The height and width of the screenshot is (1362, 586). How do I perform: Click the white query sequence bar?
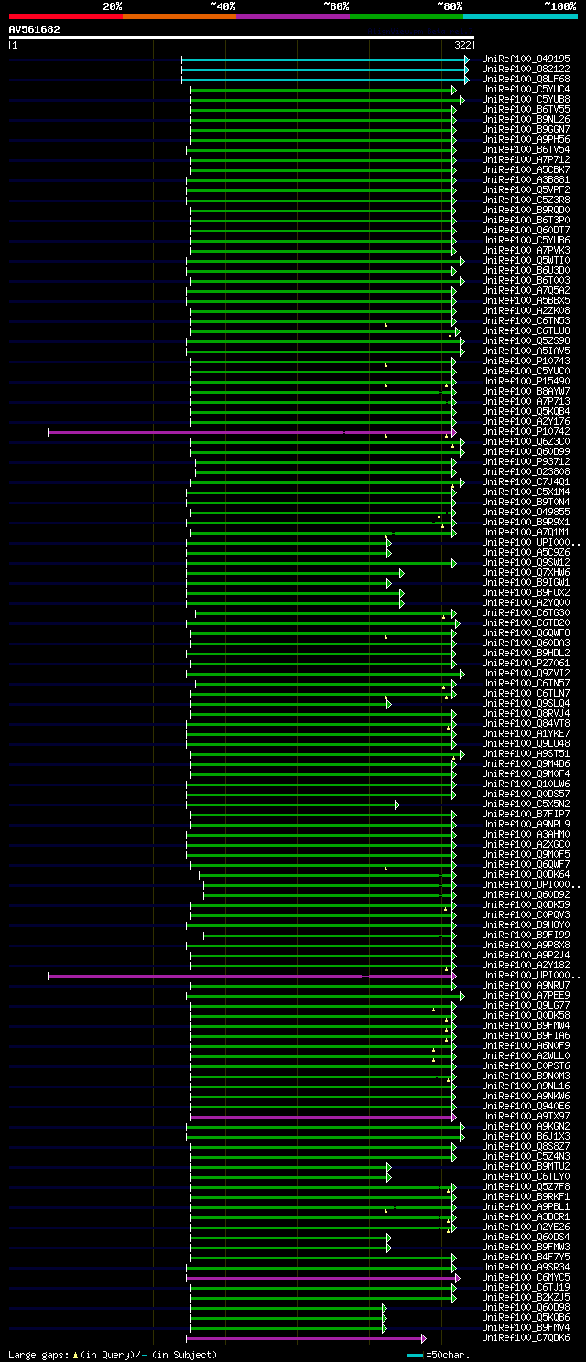[x=242, y=38]
